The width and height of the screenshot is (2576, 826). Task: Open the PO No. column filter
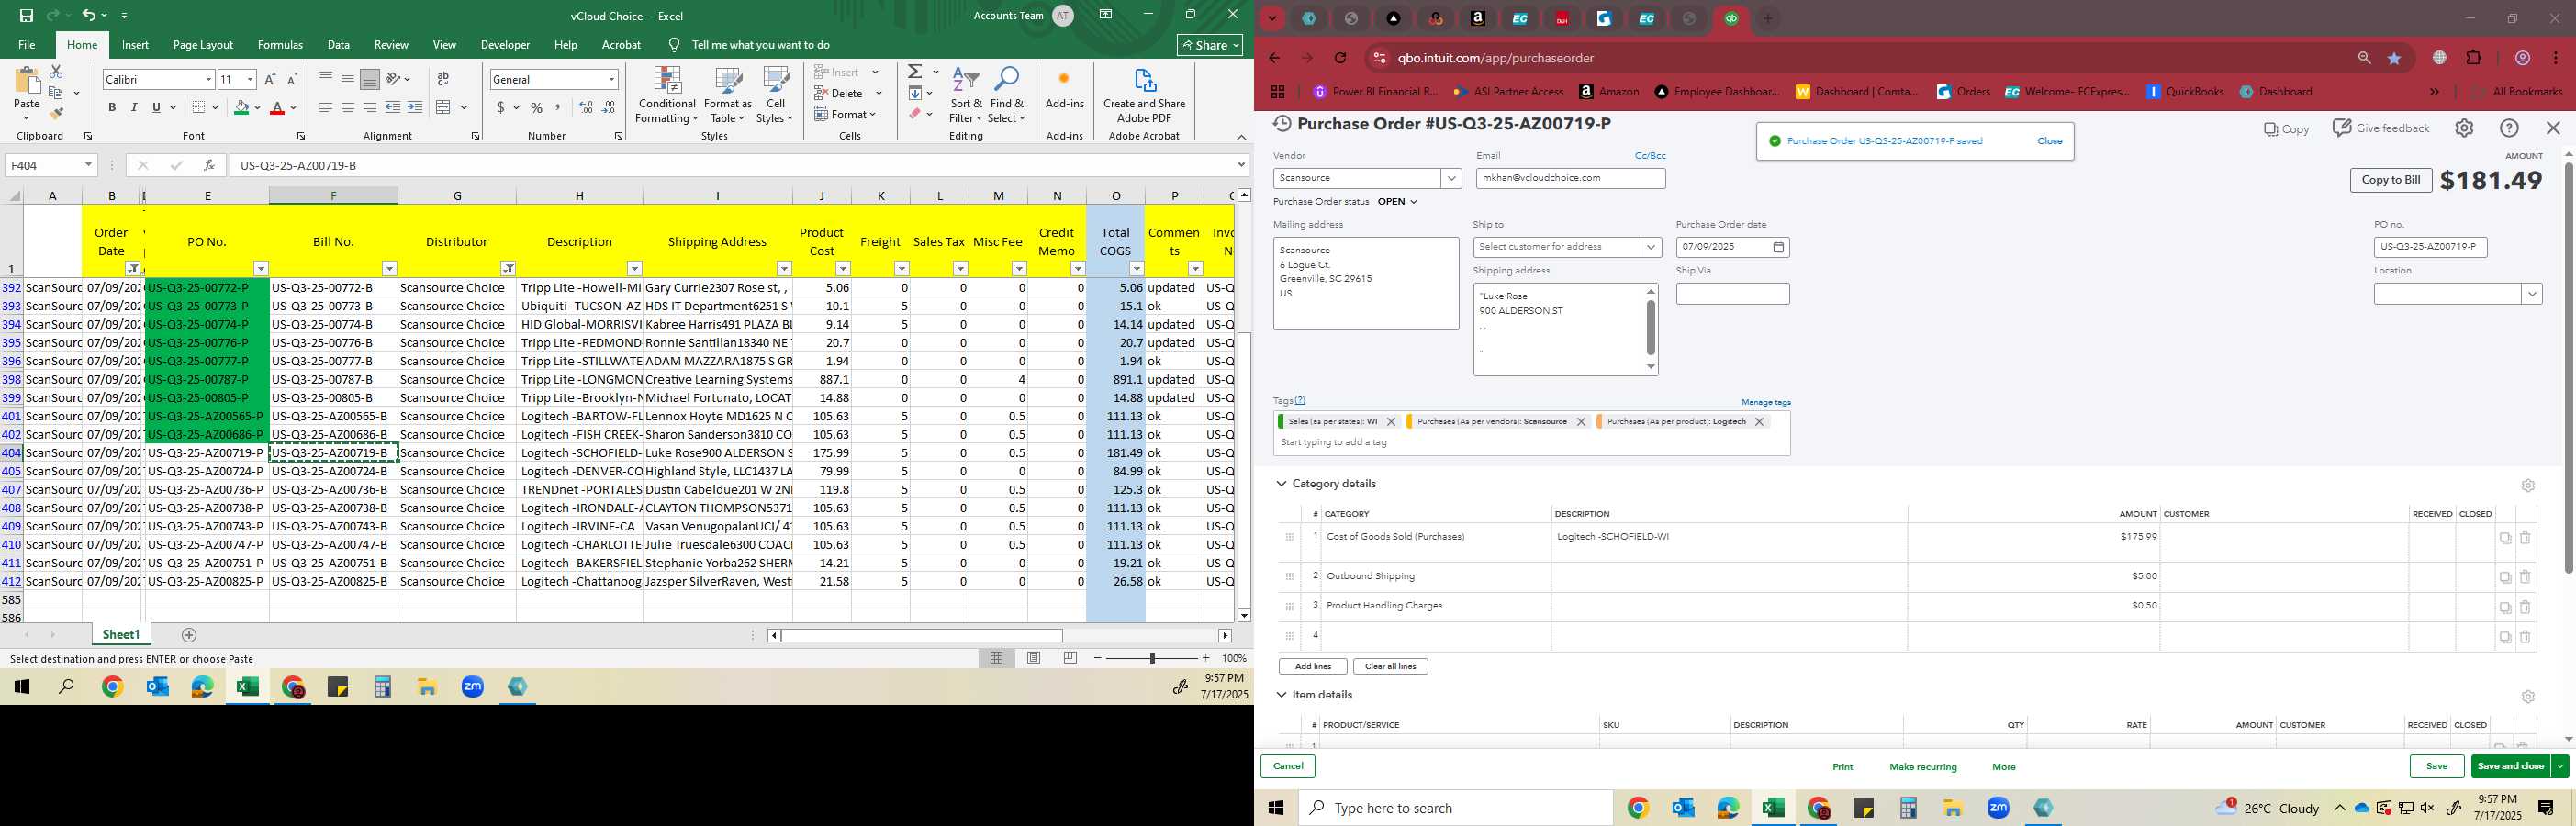[261, 268]
